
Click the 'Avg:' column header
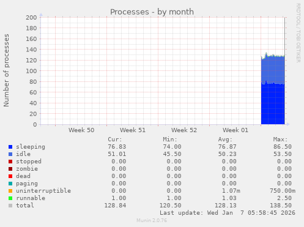coord(225,140)
